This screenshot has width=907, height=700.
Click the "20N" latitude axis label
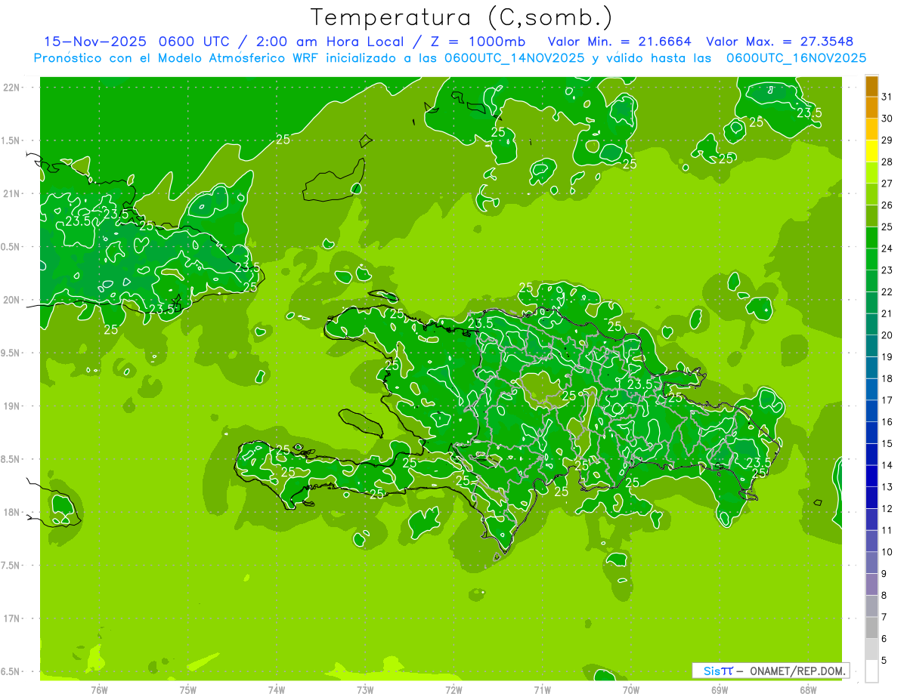click(x=11, y=300)
